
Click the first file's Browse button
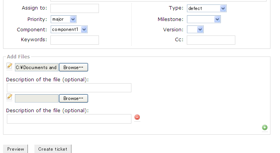pos(73,68)
